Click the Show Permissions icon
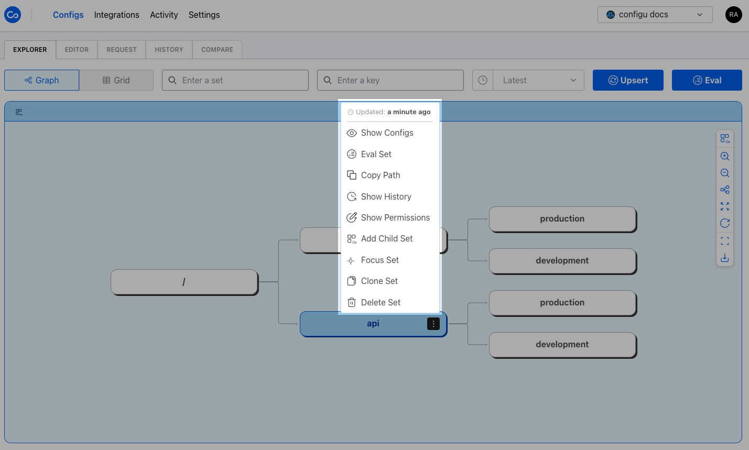 (x=352, y=217)
